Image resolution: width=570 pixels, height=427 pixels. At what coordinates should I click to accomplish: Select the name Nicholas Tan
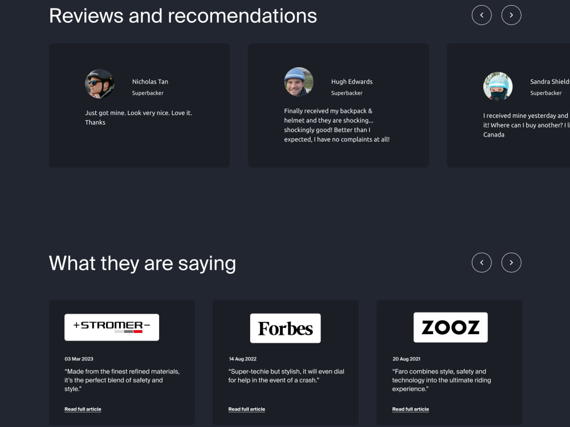pyautogui.click(x=150, y=81)
